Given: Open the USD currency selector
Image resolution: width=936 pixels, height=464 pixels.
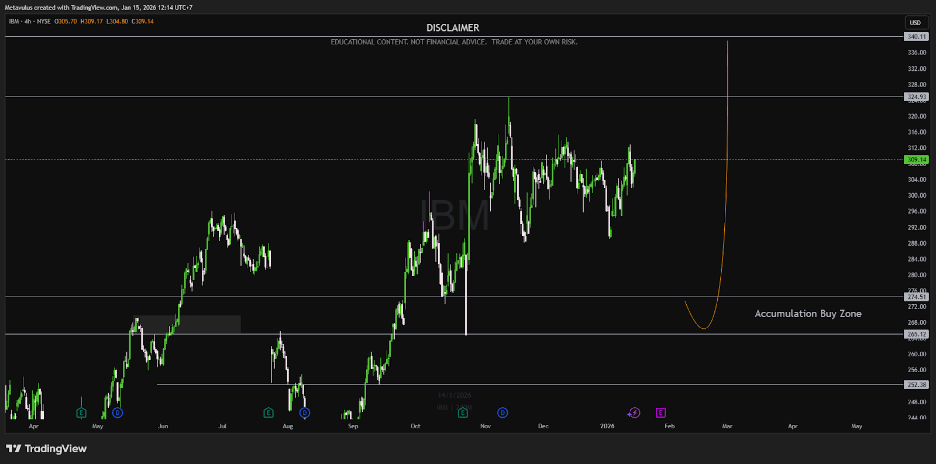Looking at the screenshot, I should (x=915, y=23).
